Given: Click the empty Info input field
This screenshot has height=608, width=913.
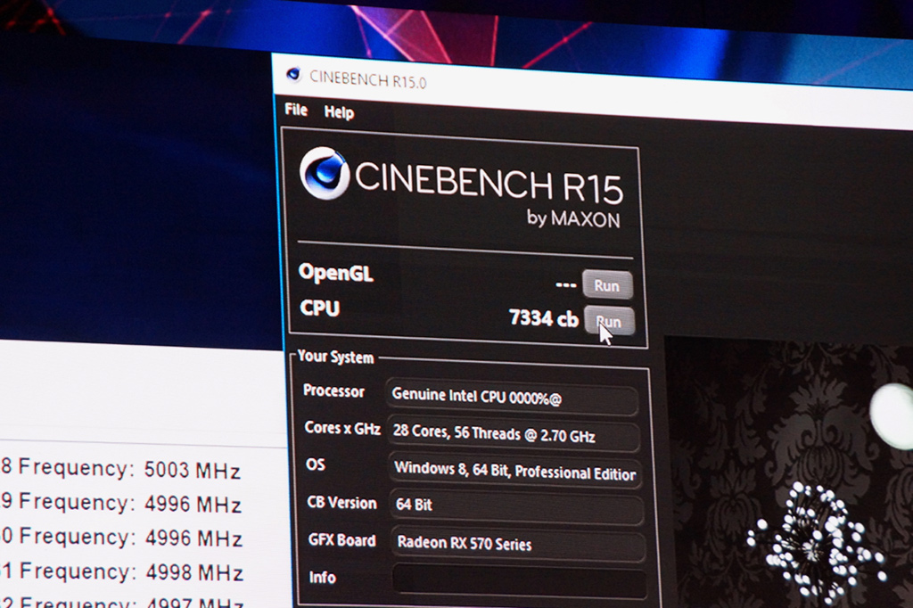Looking at the screenshot, I should [520, 580].
